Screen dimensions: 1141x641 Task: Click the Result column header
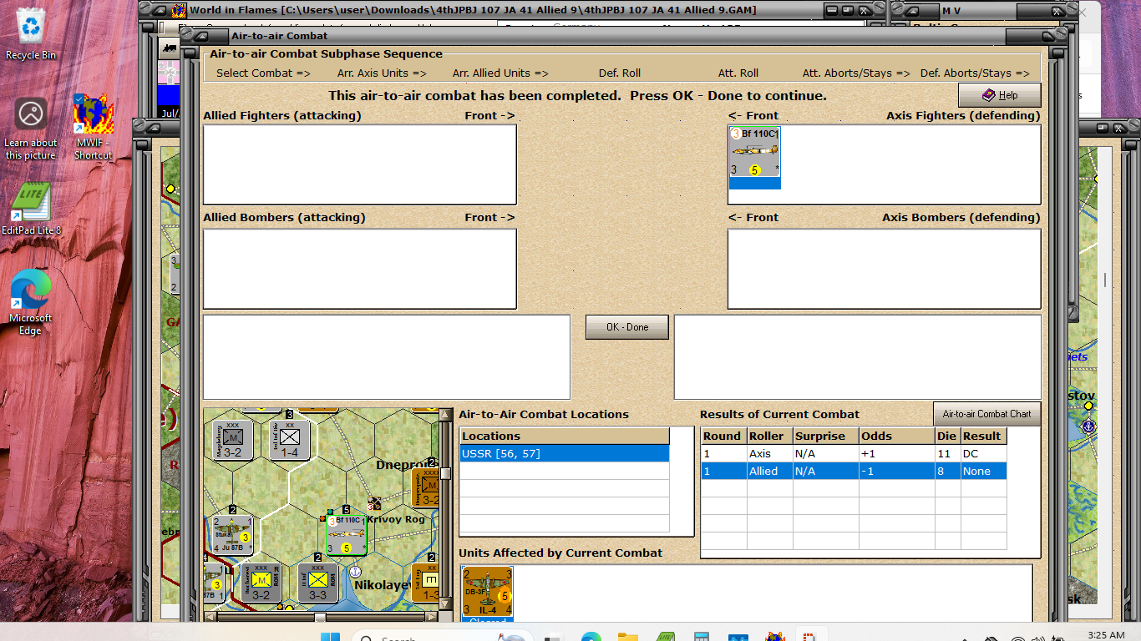click(983, 436)
